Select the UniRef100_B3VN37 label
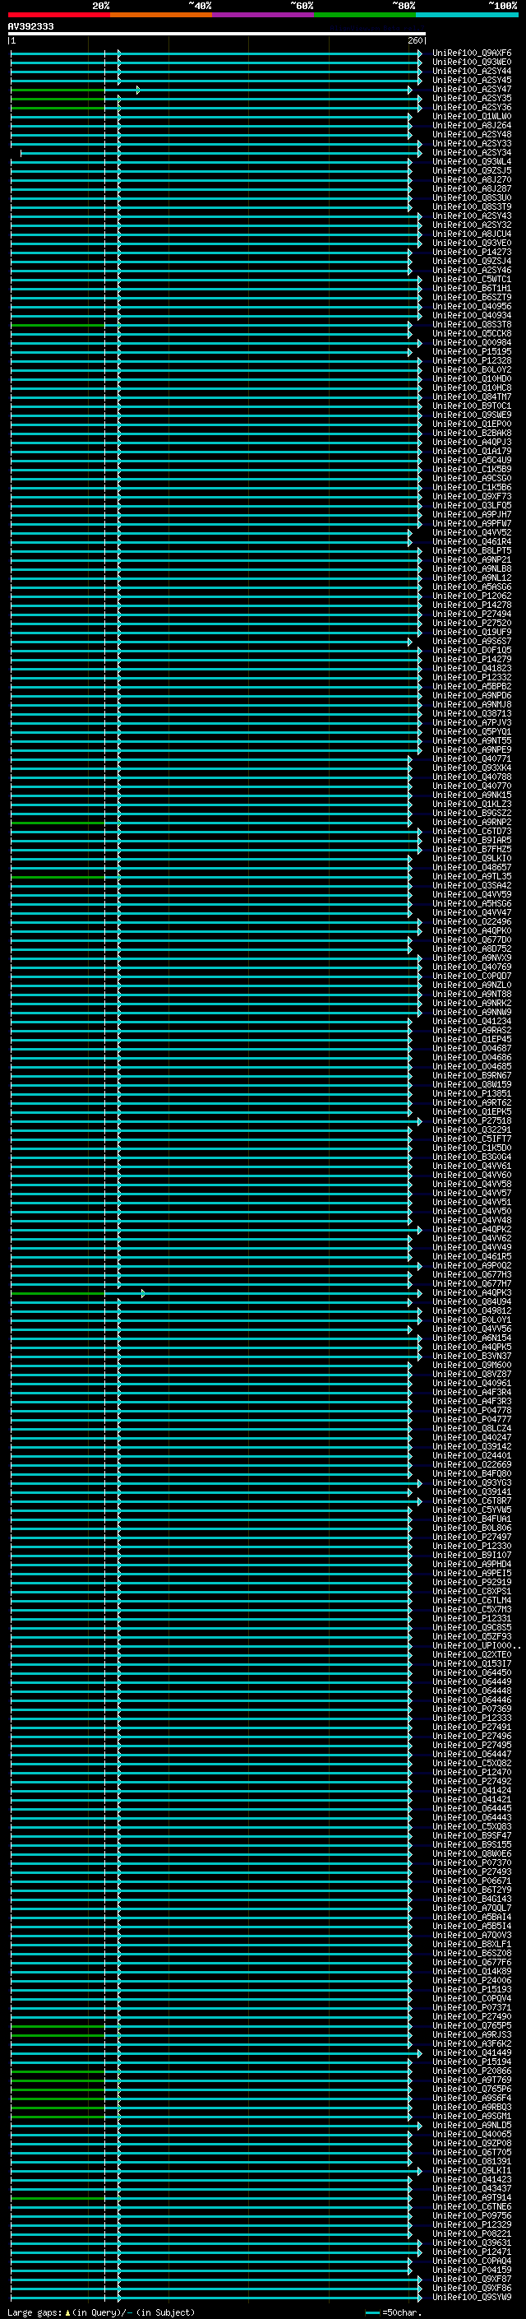This screenshot has height=2319, width=526. (x=472, y=1357)
